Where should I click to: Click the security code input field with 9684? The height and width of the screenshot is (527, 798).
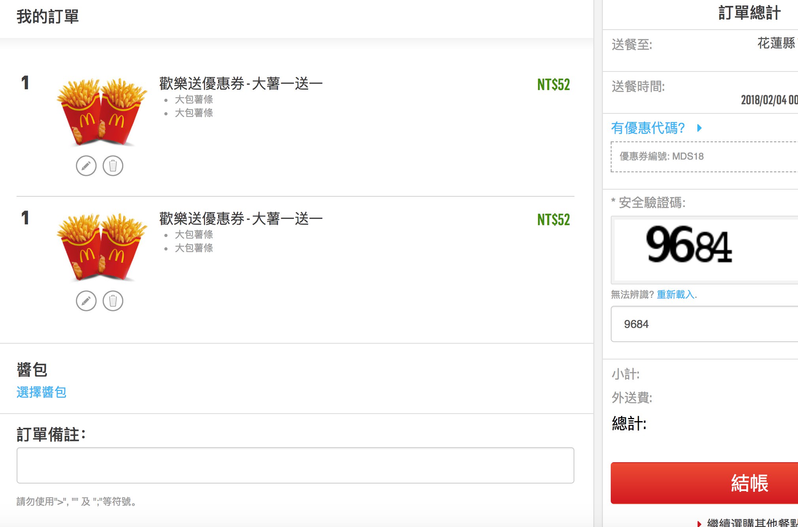click(704, 324)
